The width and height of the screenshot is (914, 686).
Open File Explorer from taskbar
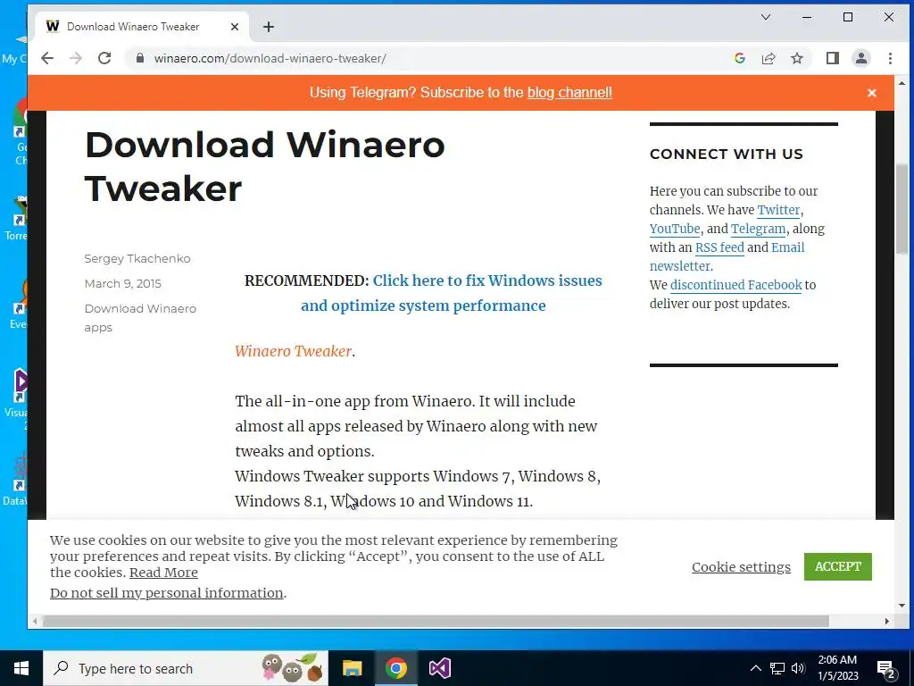352,668
